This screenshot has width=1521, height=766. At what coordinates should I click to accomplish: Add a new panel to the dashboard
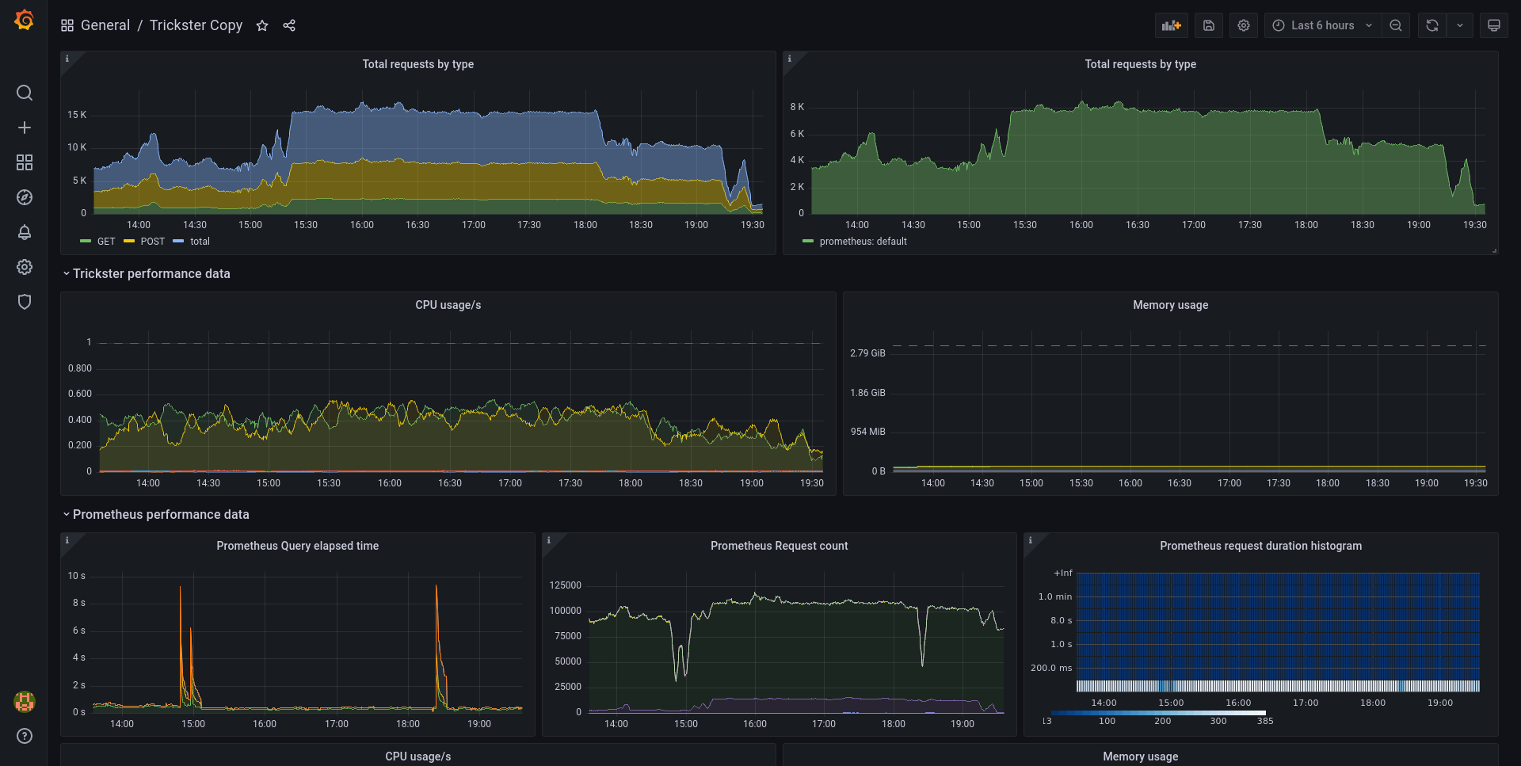(1172, 25)
